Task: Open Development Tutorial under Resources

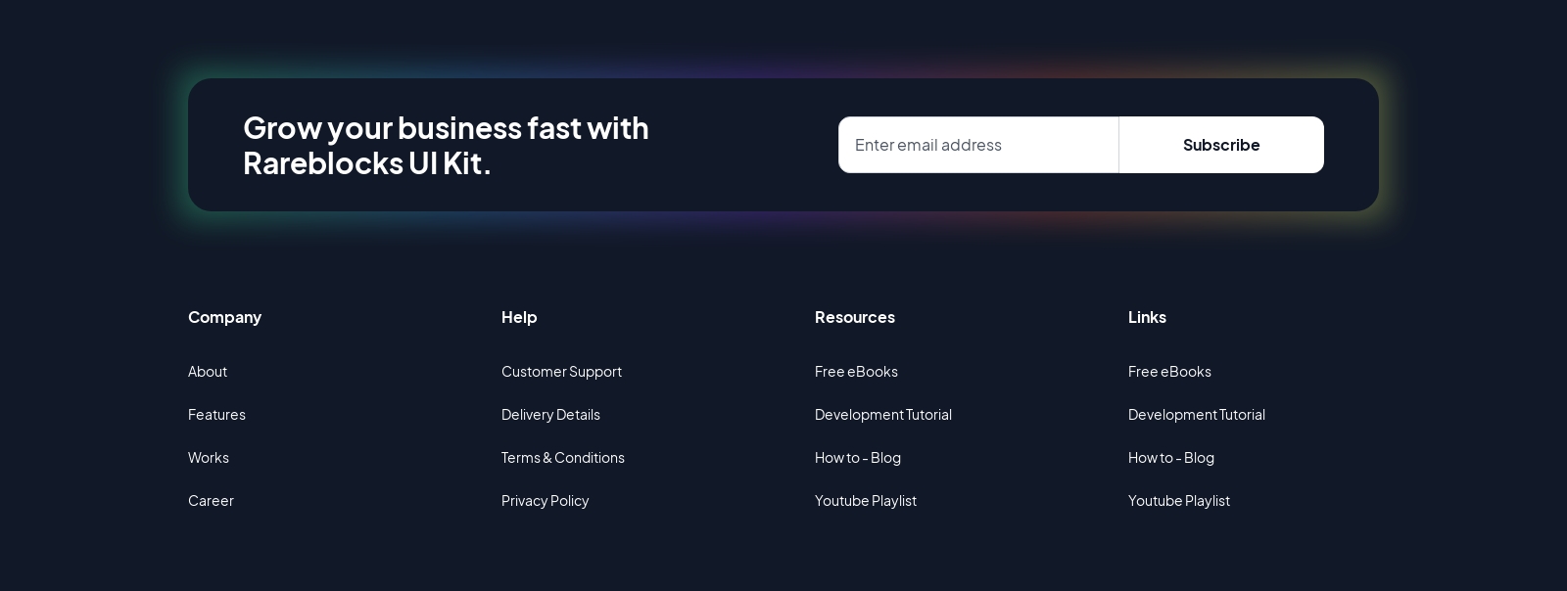Action: (883, 414)
